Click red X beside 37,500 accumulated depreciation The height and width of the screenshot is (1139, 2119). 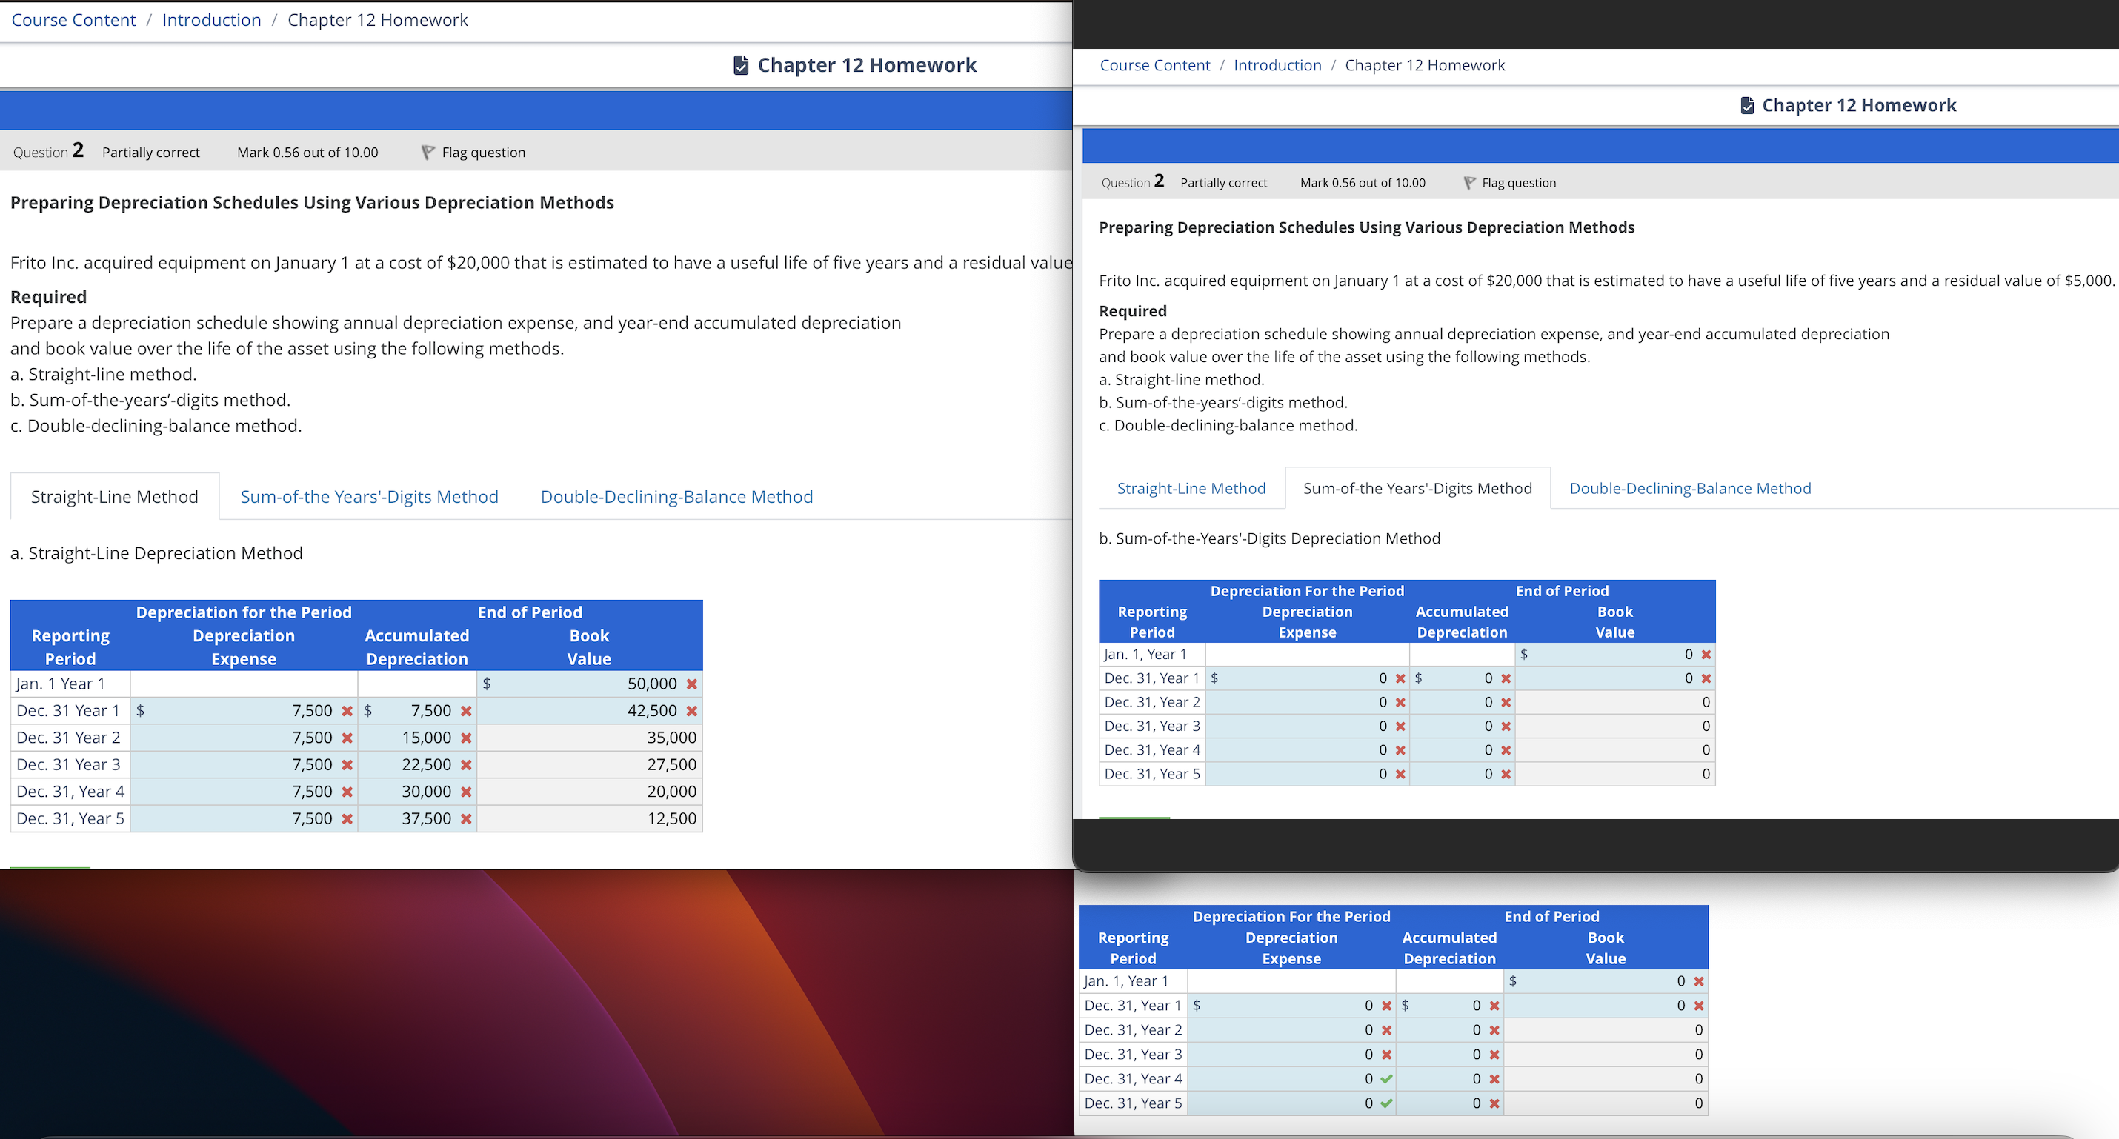pyautogui.click(x=467, y=819)
